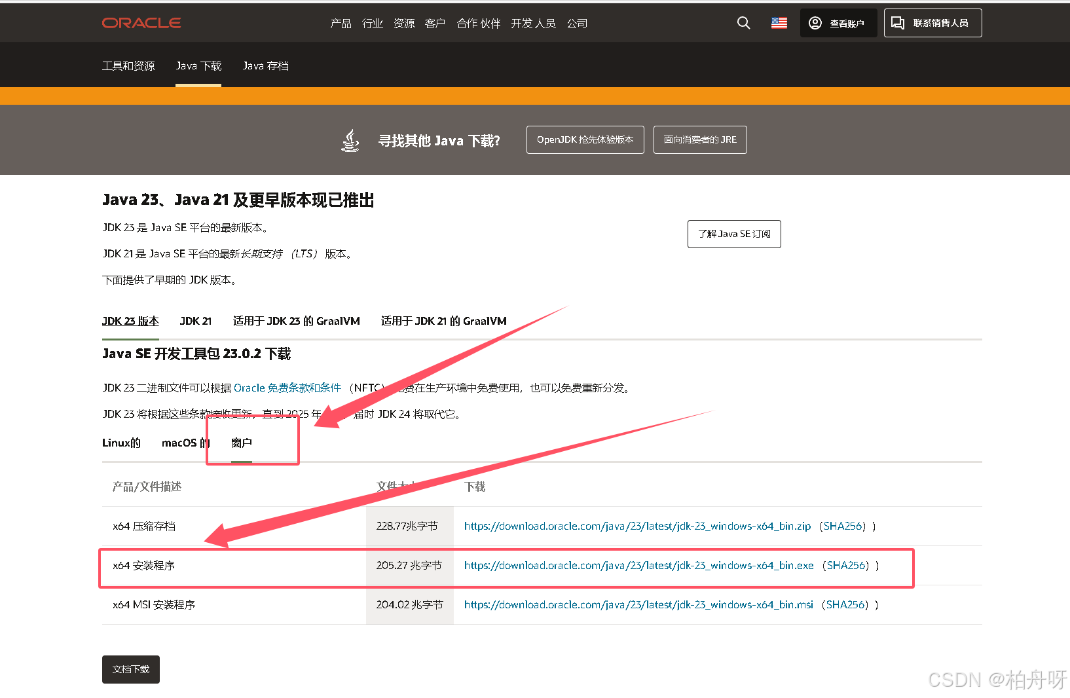Click the 产品/文件描述 column header
Image resolution: width=1070 pixels, height=698 pixels.
coord(147,487)
